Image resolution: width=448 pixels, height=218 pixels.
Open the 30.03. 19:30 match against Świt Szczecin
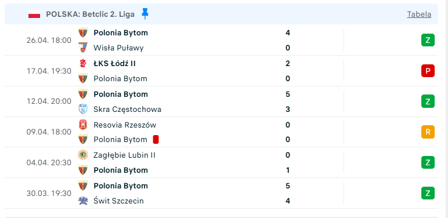[222, 193]
